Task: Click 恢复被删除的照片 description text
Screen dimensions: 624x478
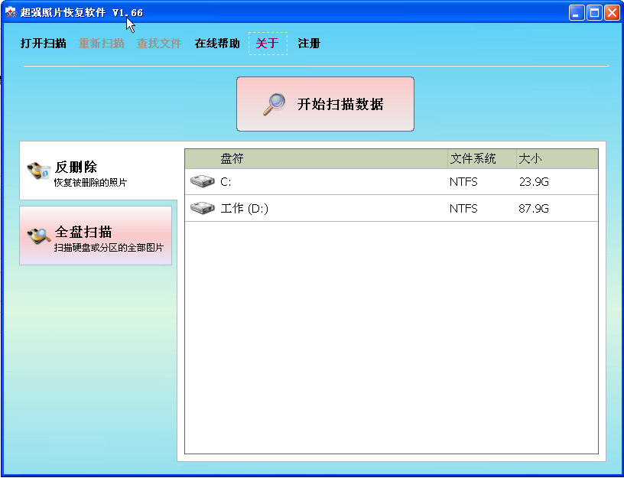Action: (90, 183)
